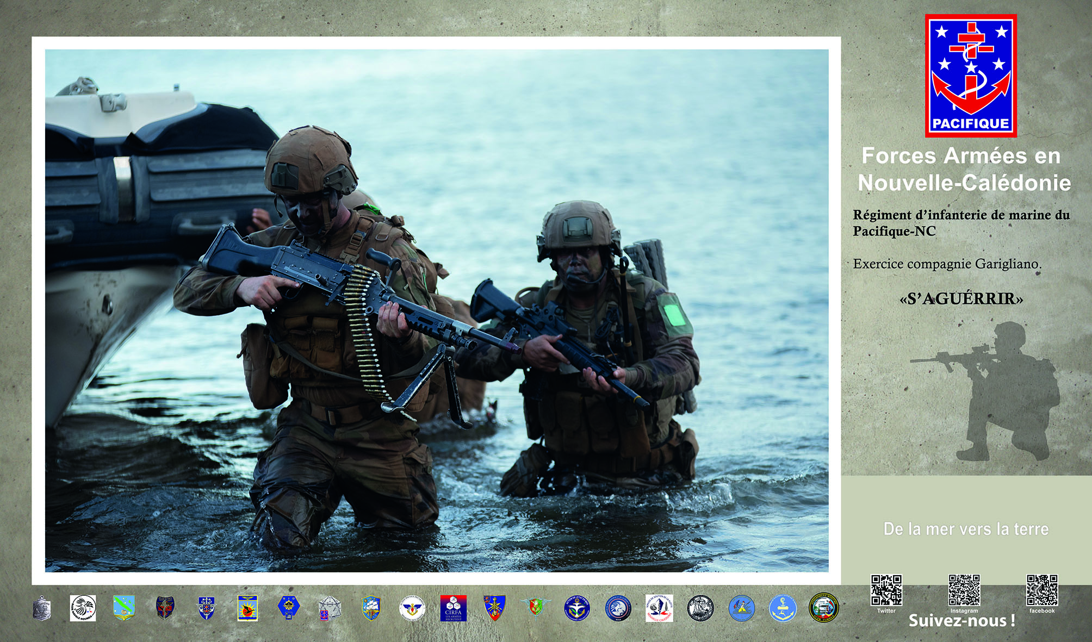This screenshot has width=1092, height=642.
Task: Click the yellow sun and bird air insignia
Action: click(247, 608)
